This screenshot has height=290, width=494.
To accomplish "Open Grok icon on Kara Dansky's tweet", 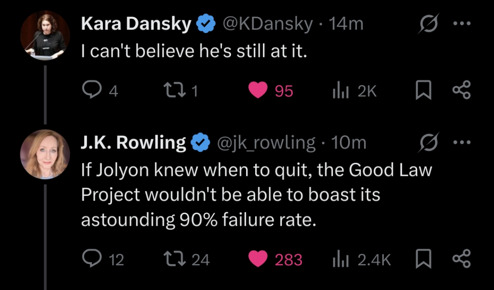I will click(427, 24).
